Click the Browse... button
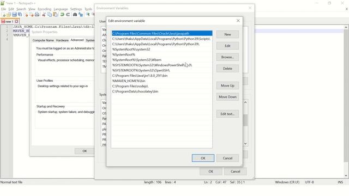This screenshot has width=349, height=196. [227, 57]
